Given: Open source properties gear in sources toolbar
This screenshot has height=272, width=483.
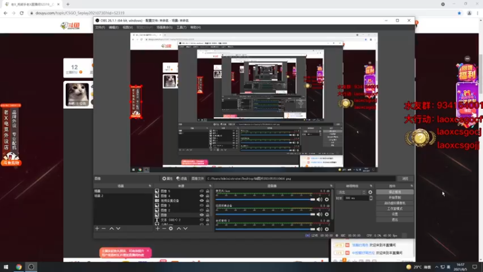Looking at the screenshot, I should point(171,228).
